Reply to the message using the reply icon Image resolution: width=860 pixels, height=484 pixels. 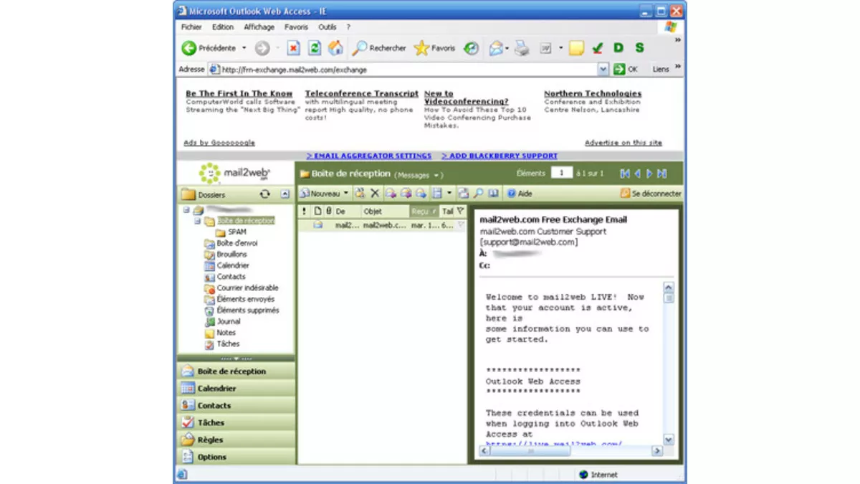[x=391, y=192]
